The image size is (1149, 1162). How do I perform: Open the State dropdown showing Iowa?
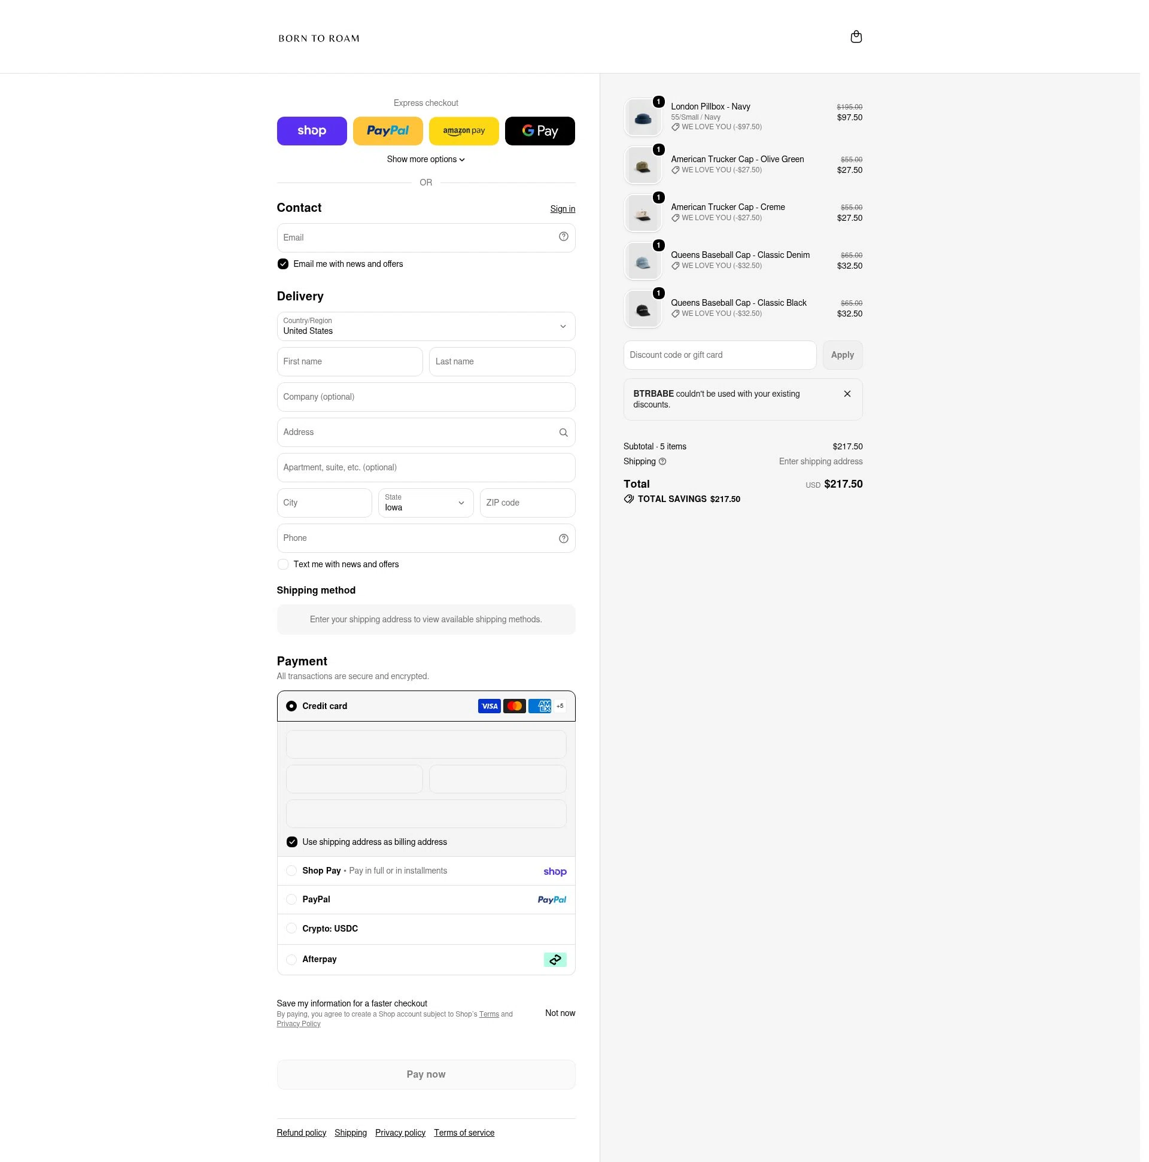[x=426, y=503]
